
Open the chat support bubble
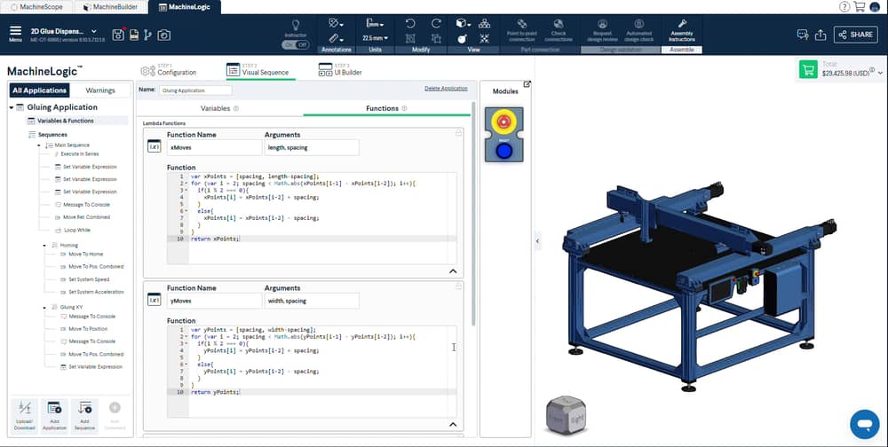pyautogui.click(x=864, y=424)
